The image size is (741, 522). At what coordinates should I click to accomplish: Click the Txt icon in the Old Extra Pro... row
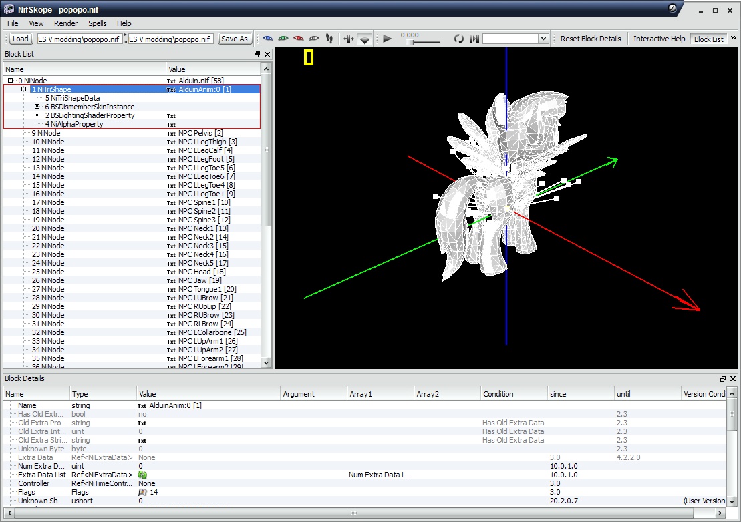point(142,423)
